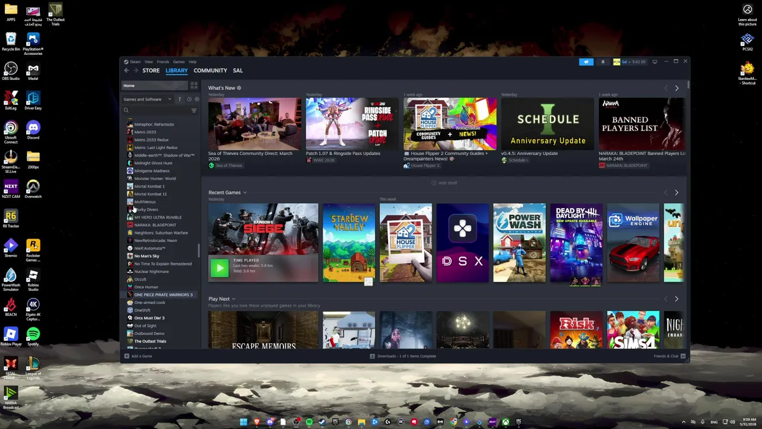Image resolution: width=762 pixels, height=429 pixels.
Task: Open the Games menu
Action: pyautogui.click(x=179, y=62)
